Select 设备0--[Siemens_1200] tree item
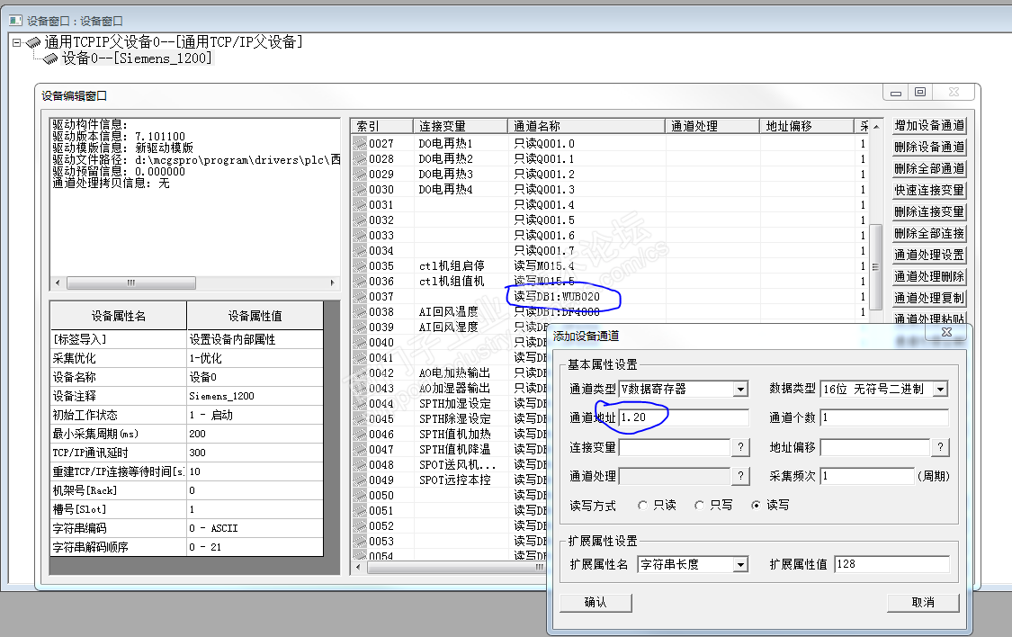 (137, 58)
